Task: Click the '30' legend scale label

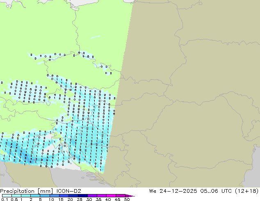Action: tap(89, 199)
